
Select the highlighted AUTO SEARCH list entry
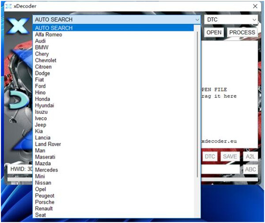(x=54, y=28)
